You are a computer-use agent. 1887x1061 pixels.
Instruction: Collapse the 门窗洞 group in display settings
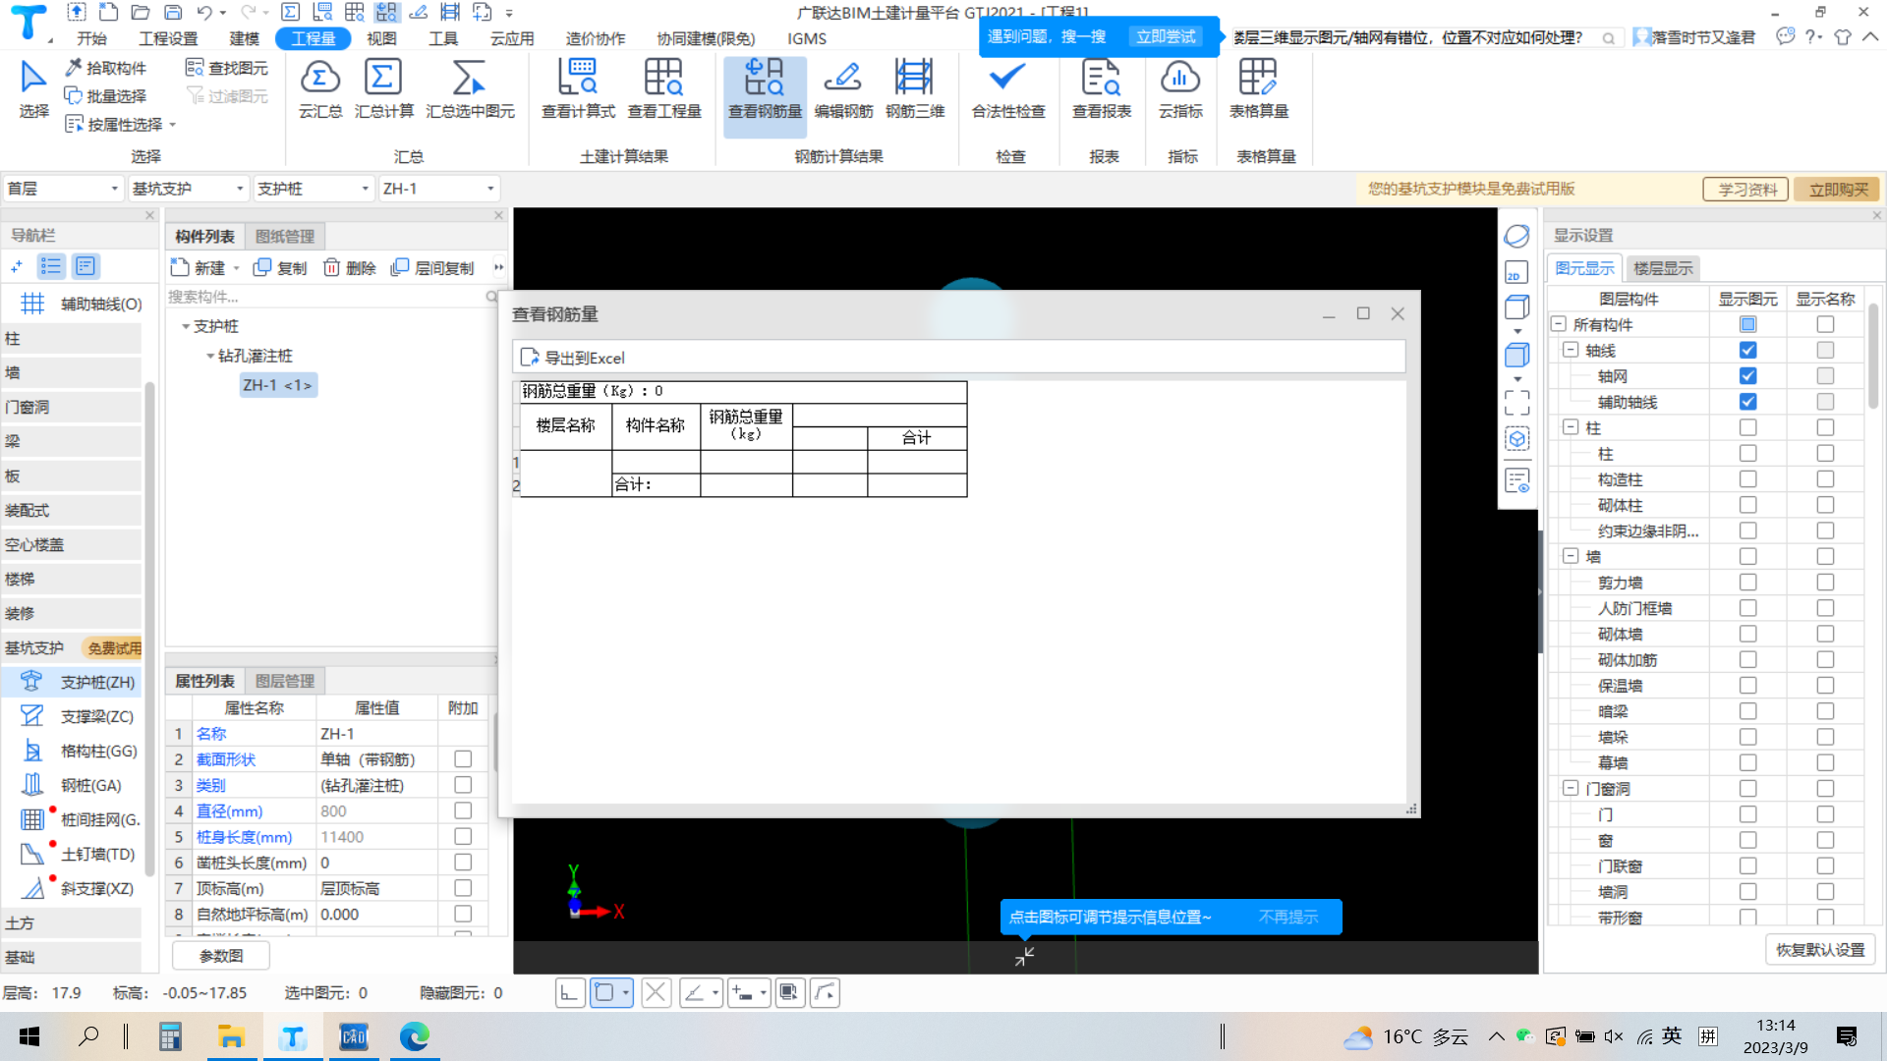1571,788
